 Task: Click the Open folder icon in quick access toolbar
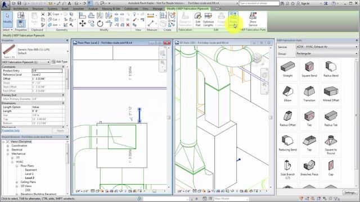point(13,3)
